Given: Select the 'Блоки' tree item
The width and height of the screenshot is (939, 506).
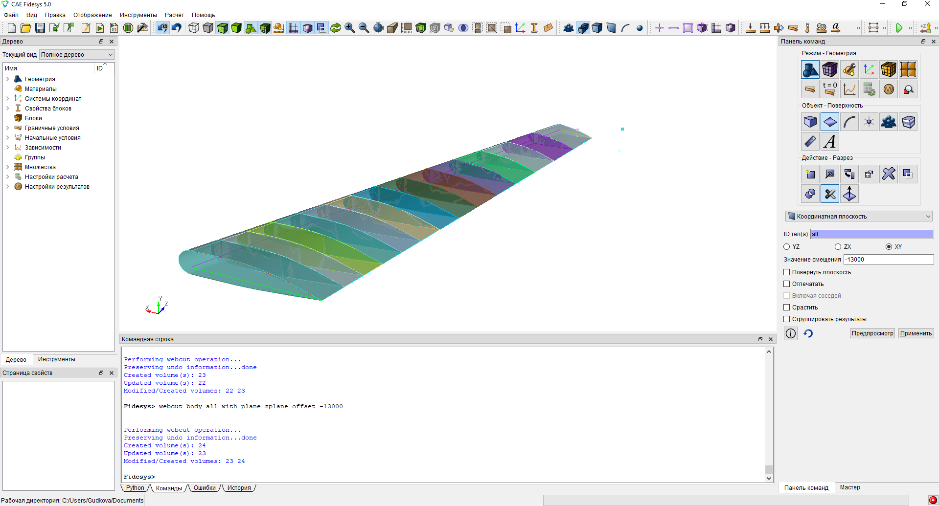Looking at the screenshot, I should (33, 118).
